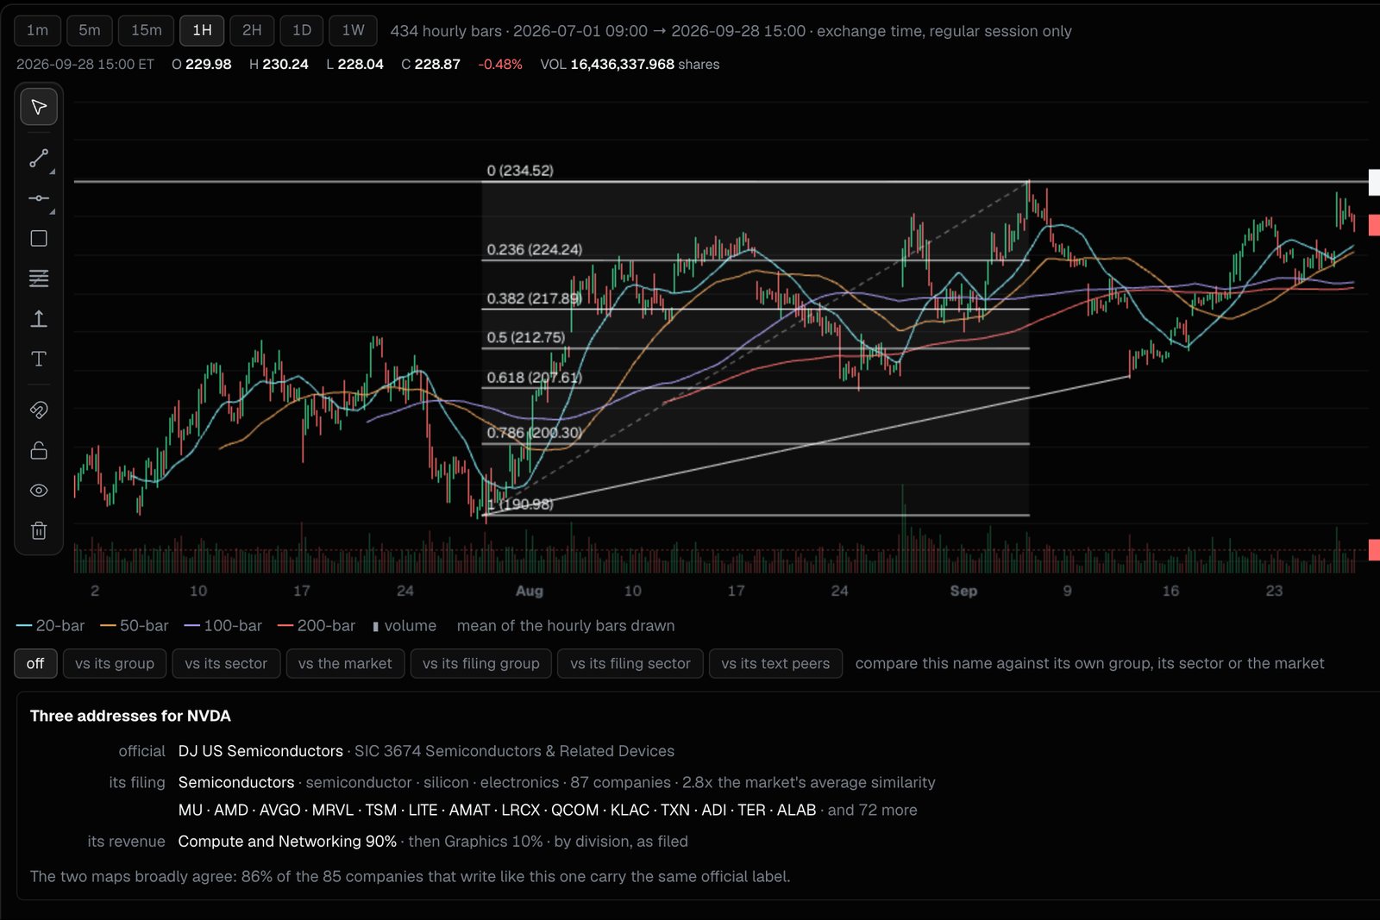Click the "DJ US Semiconductors" official label
The image size is (1380, 920).
pos(260,751)
